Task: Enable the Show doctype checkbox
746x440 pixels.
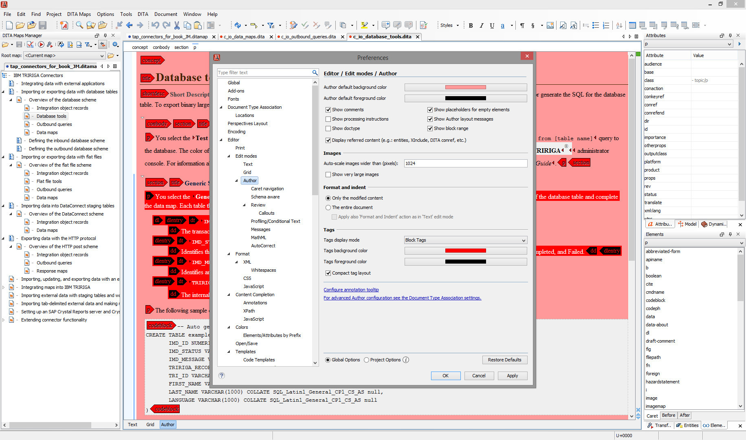Action: click(x=328, y=128)
